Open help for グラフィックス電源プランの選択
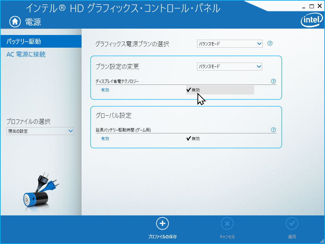 pyautogui.click(x=270, y=44)
